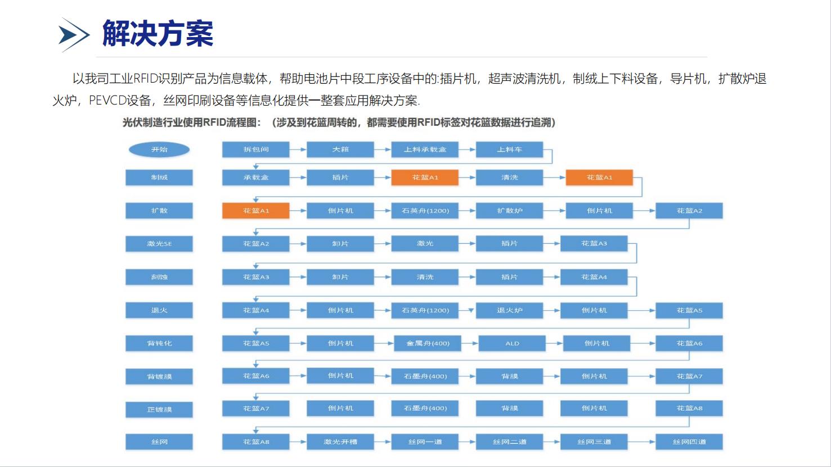Click the 金属舟(400) box
Image resolution: width=831 pixels, height=467 pixels.
tap(428, 343)
